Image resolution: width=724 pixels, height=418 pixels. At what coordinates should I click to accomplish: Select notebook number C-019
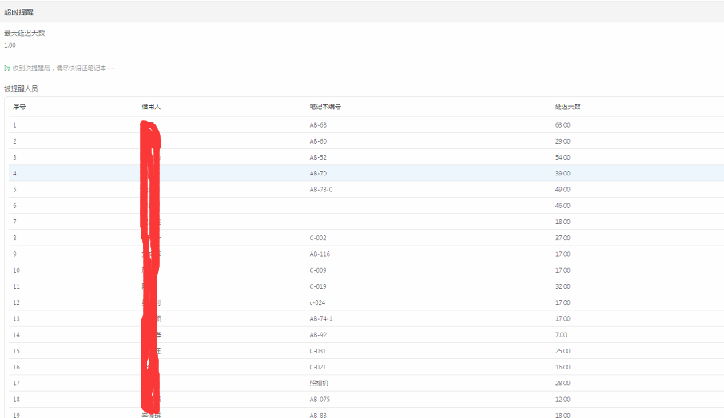click(x=318, y=286)
